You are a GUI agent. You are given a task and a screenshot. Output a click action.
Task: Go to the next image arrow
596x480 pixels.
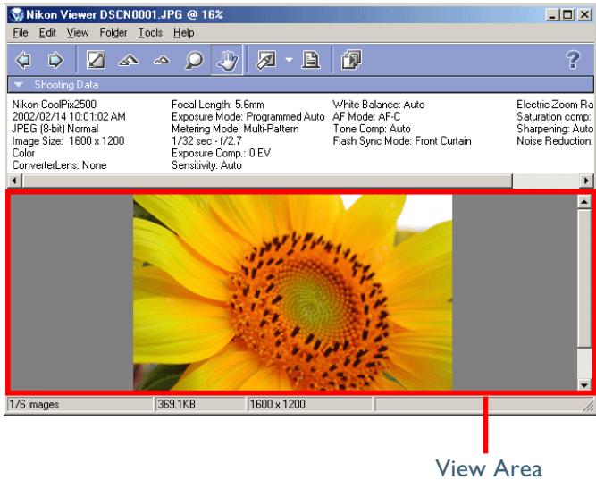(55, 60)
